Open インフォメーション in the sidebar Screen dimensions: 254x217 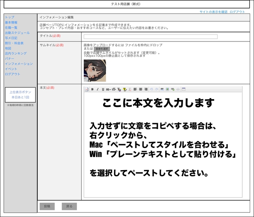point(19,64)
